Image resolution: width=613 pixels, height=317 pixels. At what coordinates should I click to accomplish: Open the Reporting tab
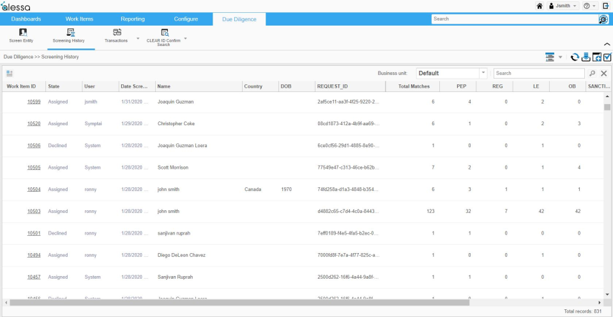132,19
